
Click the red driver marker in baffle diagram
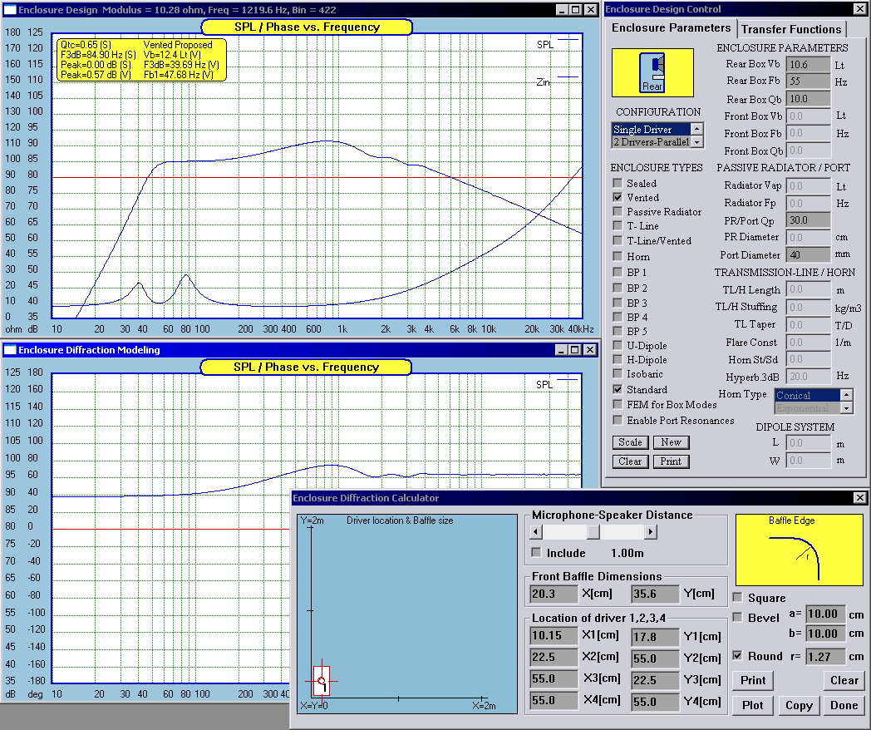coord(321,681)
